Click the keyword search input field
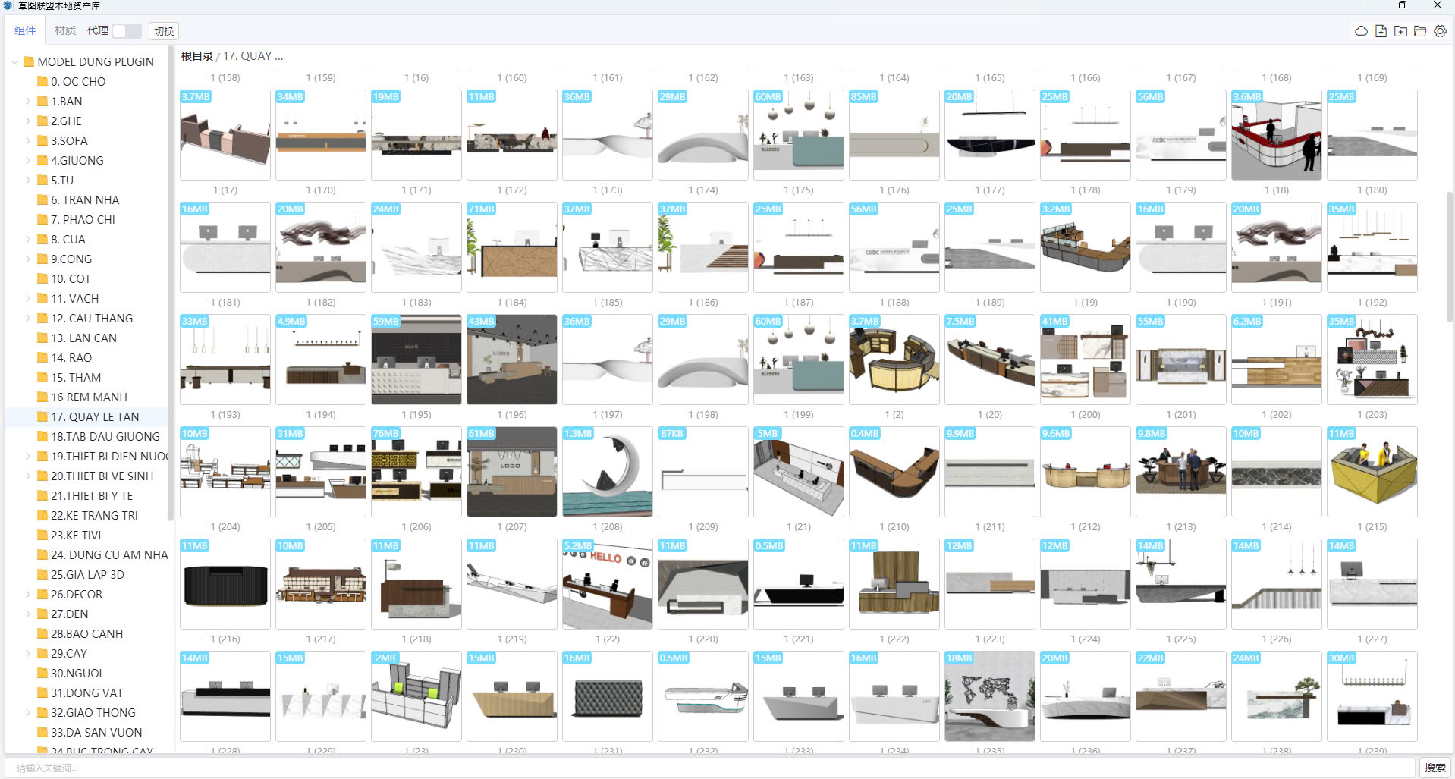 (709, 768)
